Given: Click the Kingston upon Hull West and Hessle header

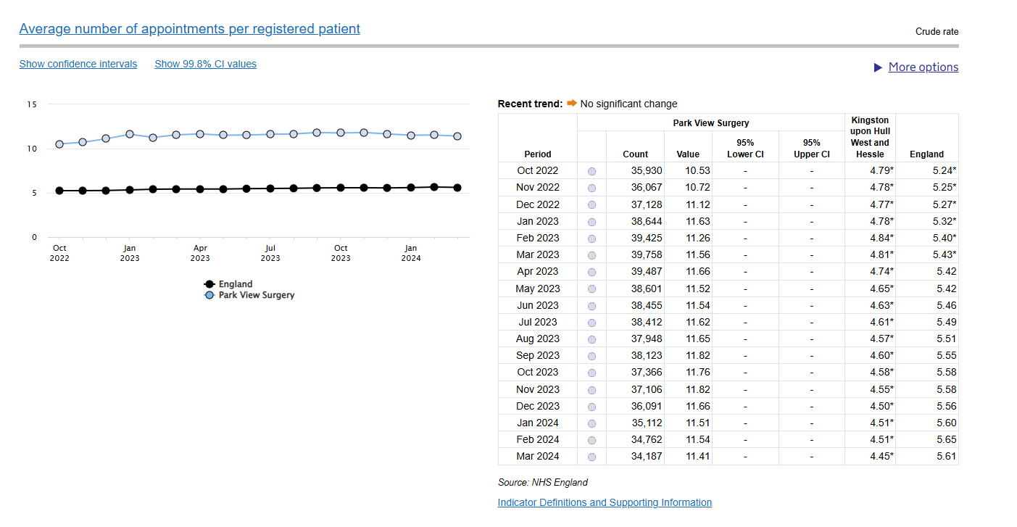Looking at the screenshot, I should (x=870, y=137).
